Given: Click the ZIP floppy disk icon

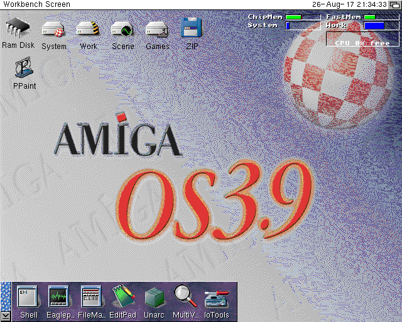Looking at the screenshot, I should pyautogui.click(x=192, y=28).
